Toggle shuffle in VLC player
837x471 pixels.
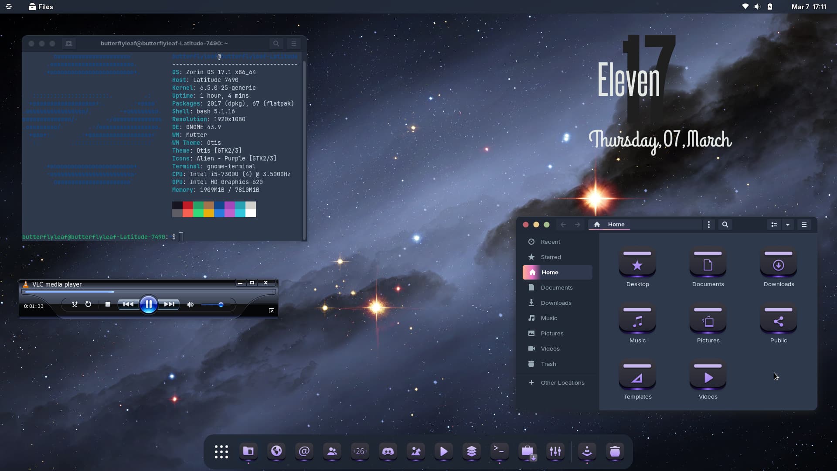pyautogui.click(x=75, y=304)
